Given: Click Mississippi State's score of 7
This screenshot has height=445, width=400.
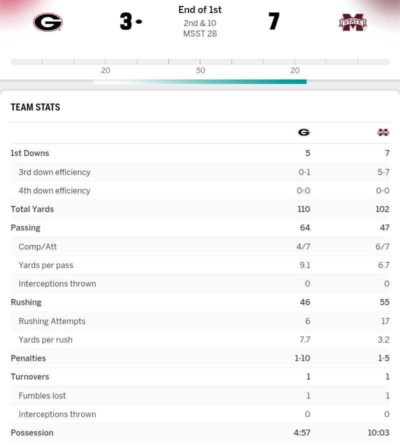Looking at the screenshot, I should click(x=274, y=22).
